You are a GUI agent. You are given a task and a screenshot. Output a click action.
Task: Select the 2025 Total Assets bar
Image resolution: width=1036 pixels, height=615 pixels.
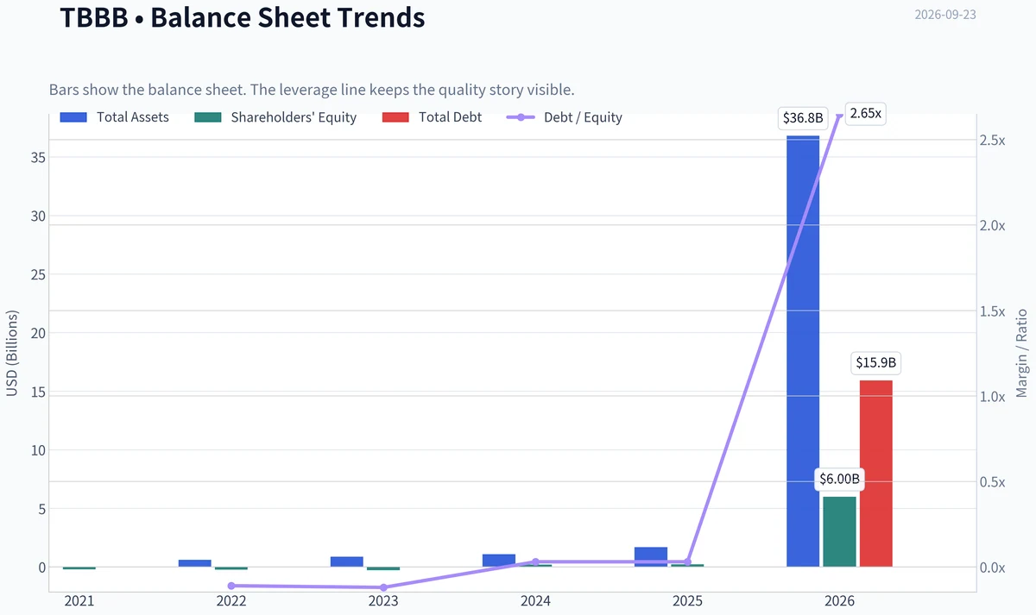coord(651,556)
